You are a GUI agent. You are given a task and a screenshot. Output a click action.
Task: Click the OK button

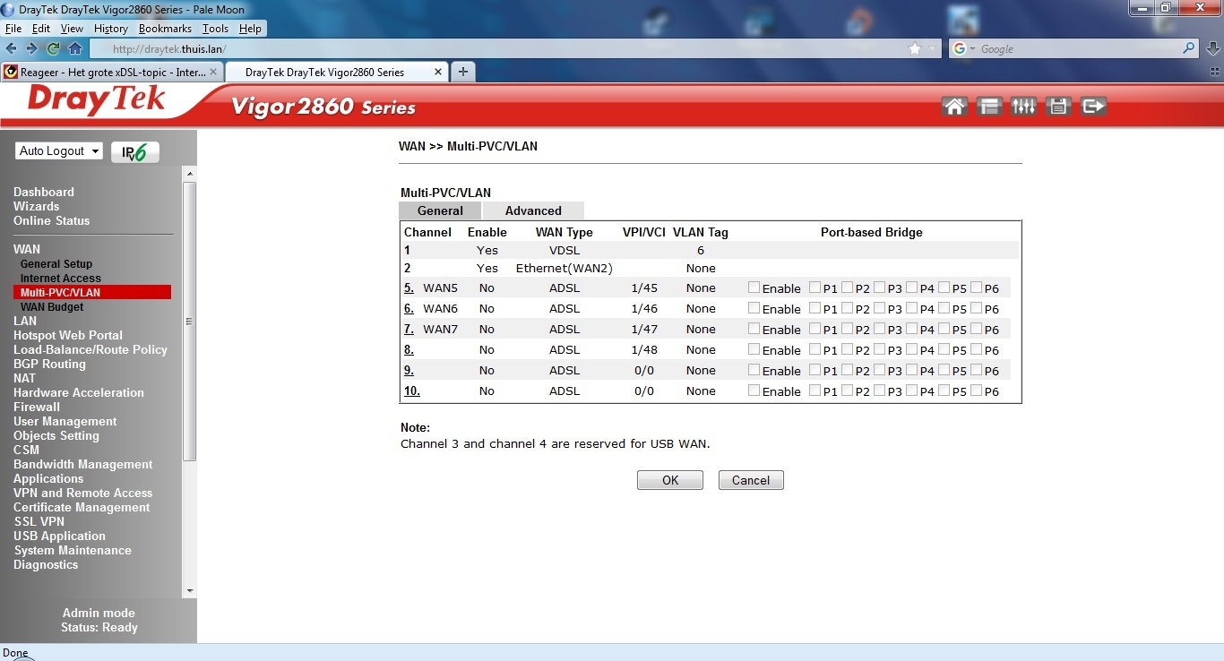(670, 480)
